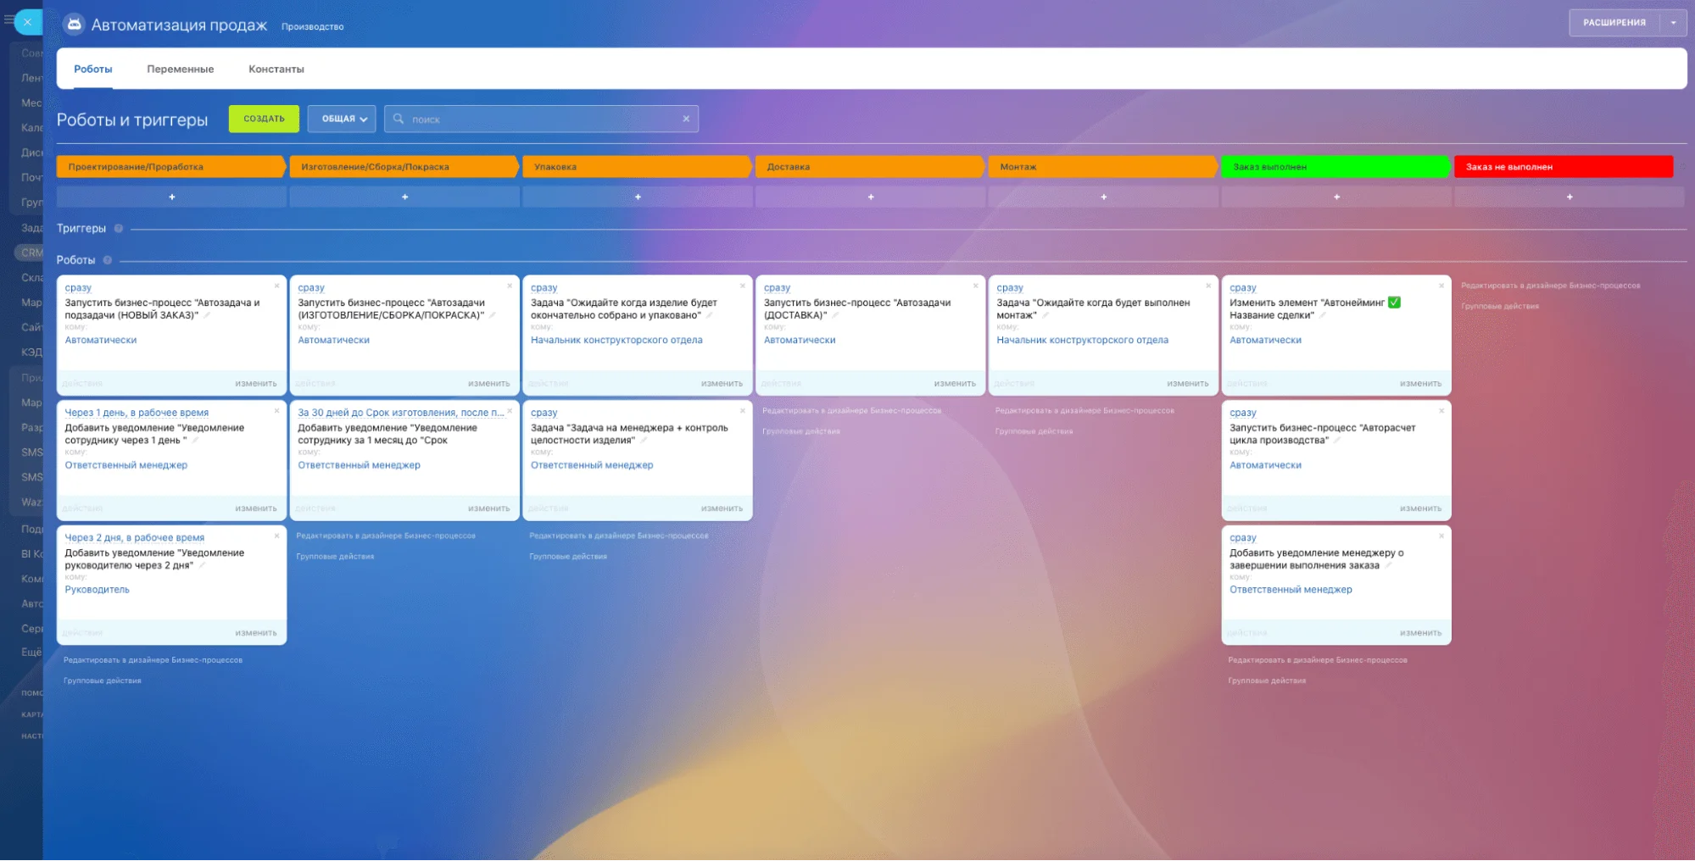Select the Монтаж stage header
Viewport: 1695px width, 861px height.
point(1104,167)
